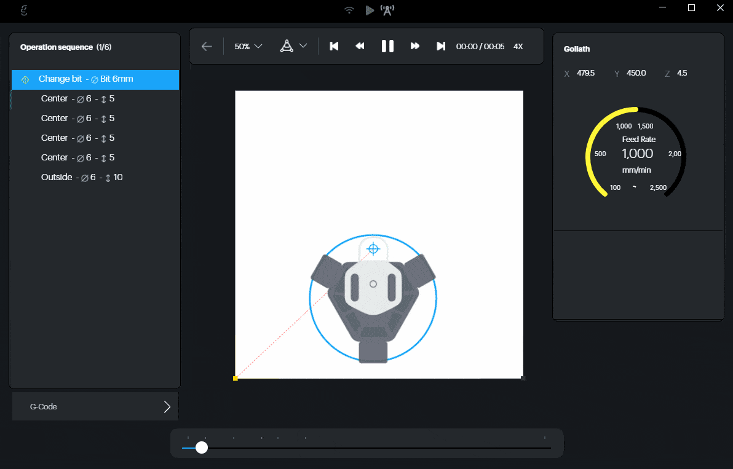Click the 4X playback speed button
Image resolution: width=733 pixels, height=469 pixels.
(518, 46)
